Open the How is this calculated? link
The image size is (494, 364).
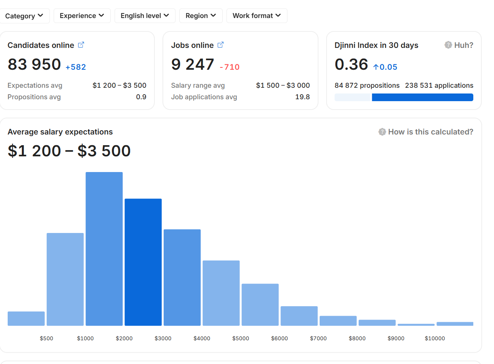click(431, 132)
